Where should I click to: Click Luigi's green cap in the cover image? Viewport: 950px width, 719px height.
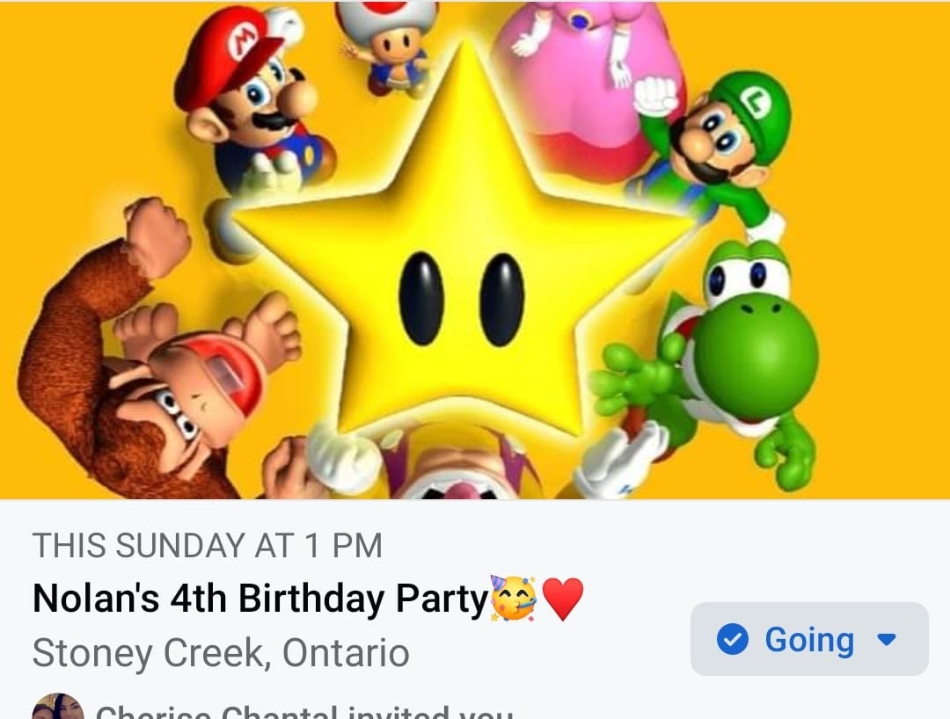752,110
